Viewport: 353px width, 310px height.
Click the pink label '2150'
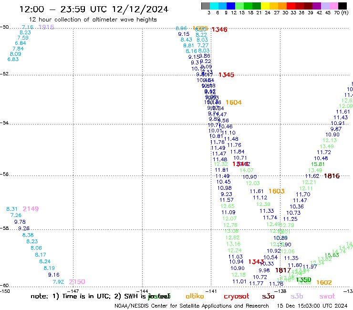(77, 282)
